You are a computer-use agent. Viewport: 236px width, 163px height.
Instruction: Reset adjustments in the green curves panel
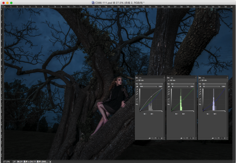pos(187,138)
